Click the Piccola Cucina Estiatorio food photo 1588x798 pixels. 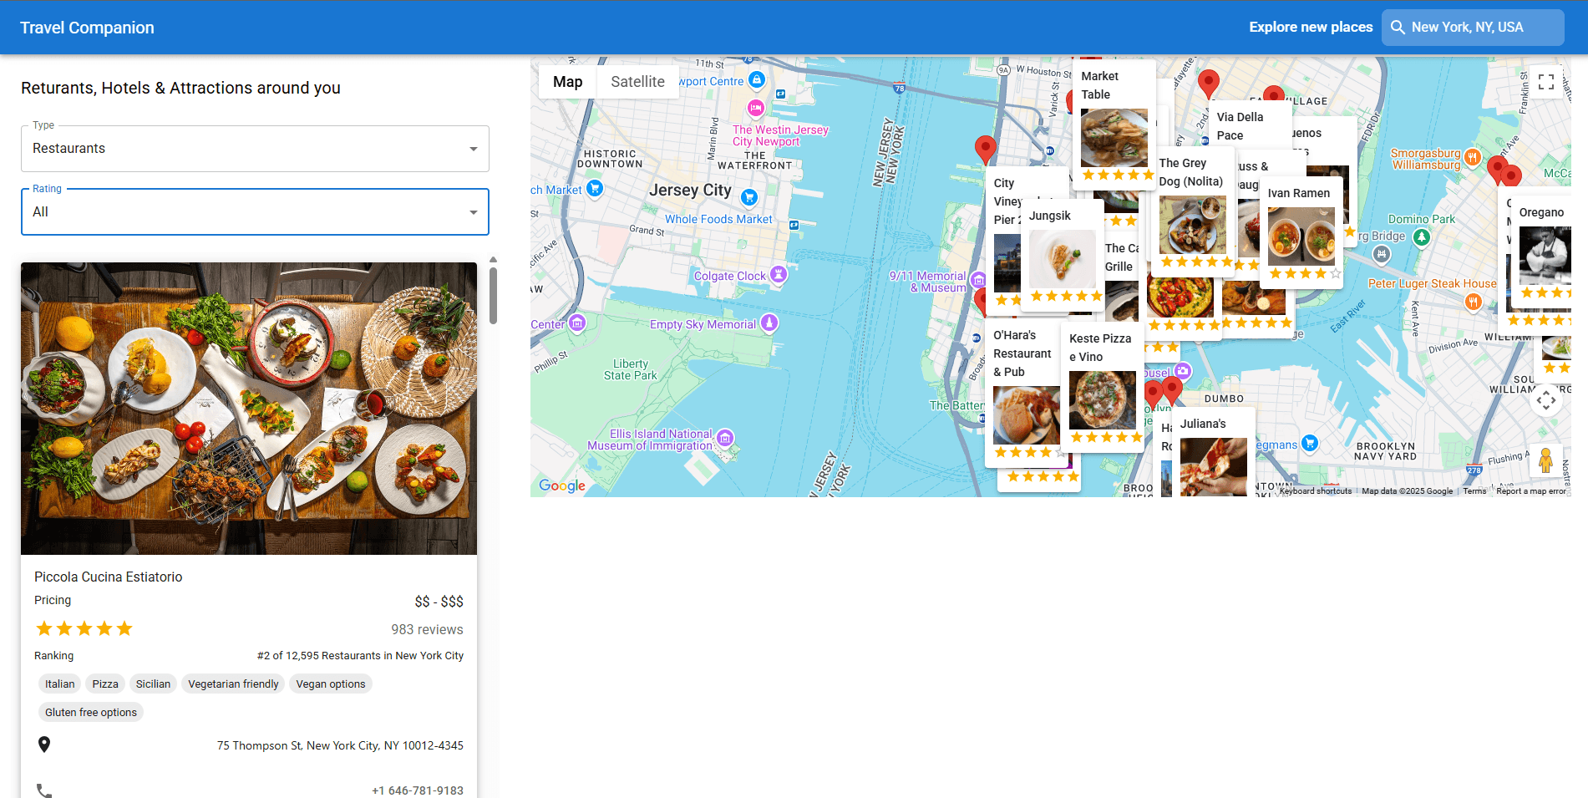pyautogui.click(x=249, y=409)
